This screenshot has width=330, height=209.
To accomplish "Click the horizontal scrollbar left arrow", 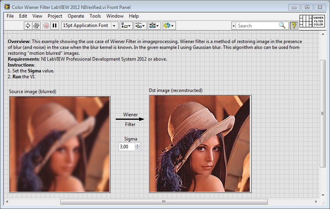I will coord(7,202).
